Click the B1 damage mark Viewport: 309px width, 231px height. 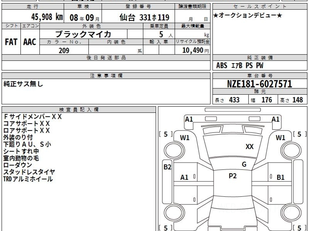281,177
